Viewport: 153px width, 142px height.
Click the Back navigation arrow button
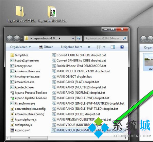point(10,38)
